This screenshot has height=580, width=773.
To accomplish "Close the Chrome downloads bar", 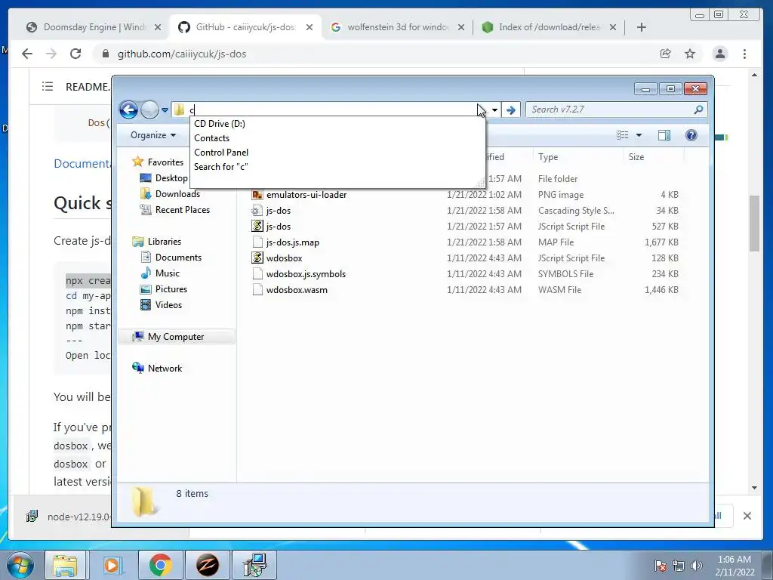I will point(747,516).
